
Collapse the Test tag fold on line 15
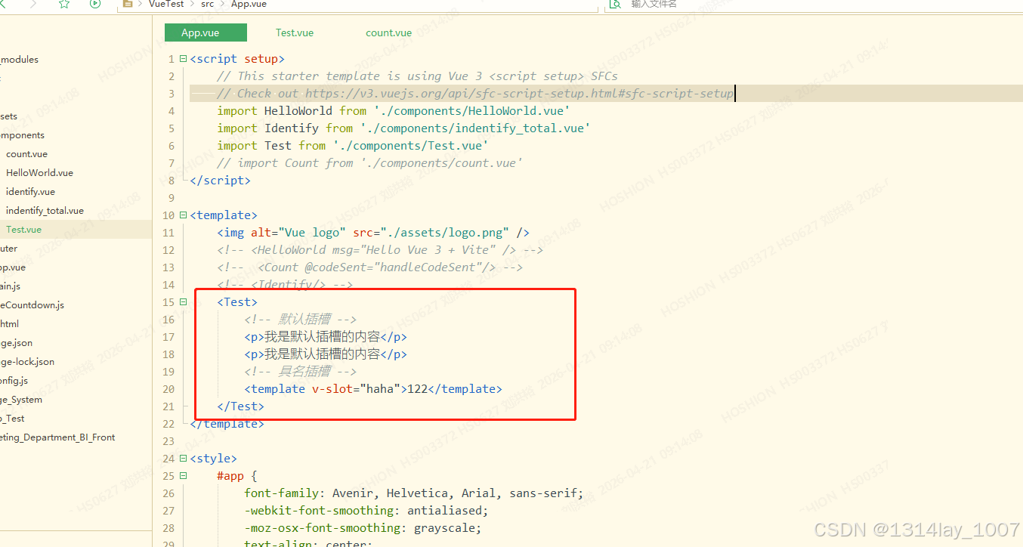tap(183, 302)
